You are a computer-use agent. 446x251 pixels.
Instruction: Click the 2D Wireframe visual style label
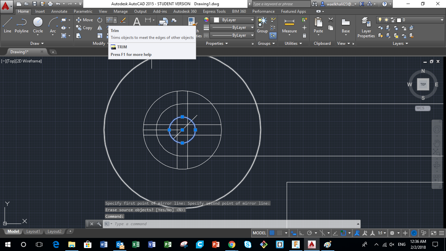pyautogui.click(x=29, y=61)
